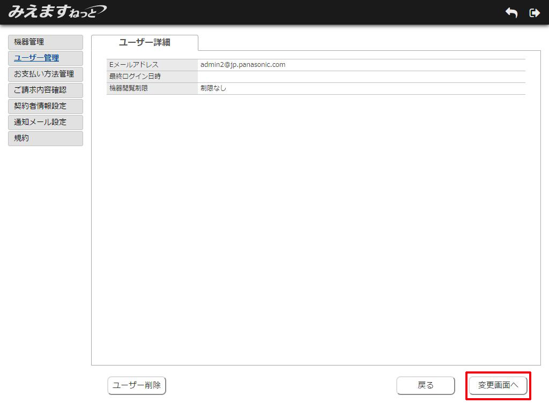Click the admin2@jp.panasonic.com email value
Viewport: 549px width, 411px height.
click(x=243, y=65)
